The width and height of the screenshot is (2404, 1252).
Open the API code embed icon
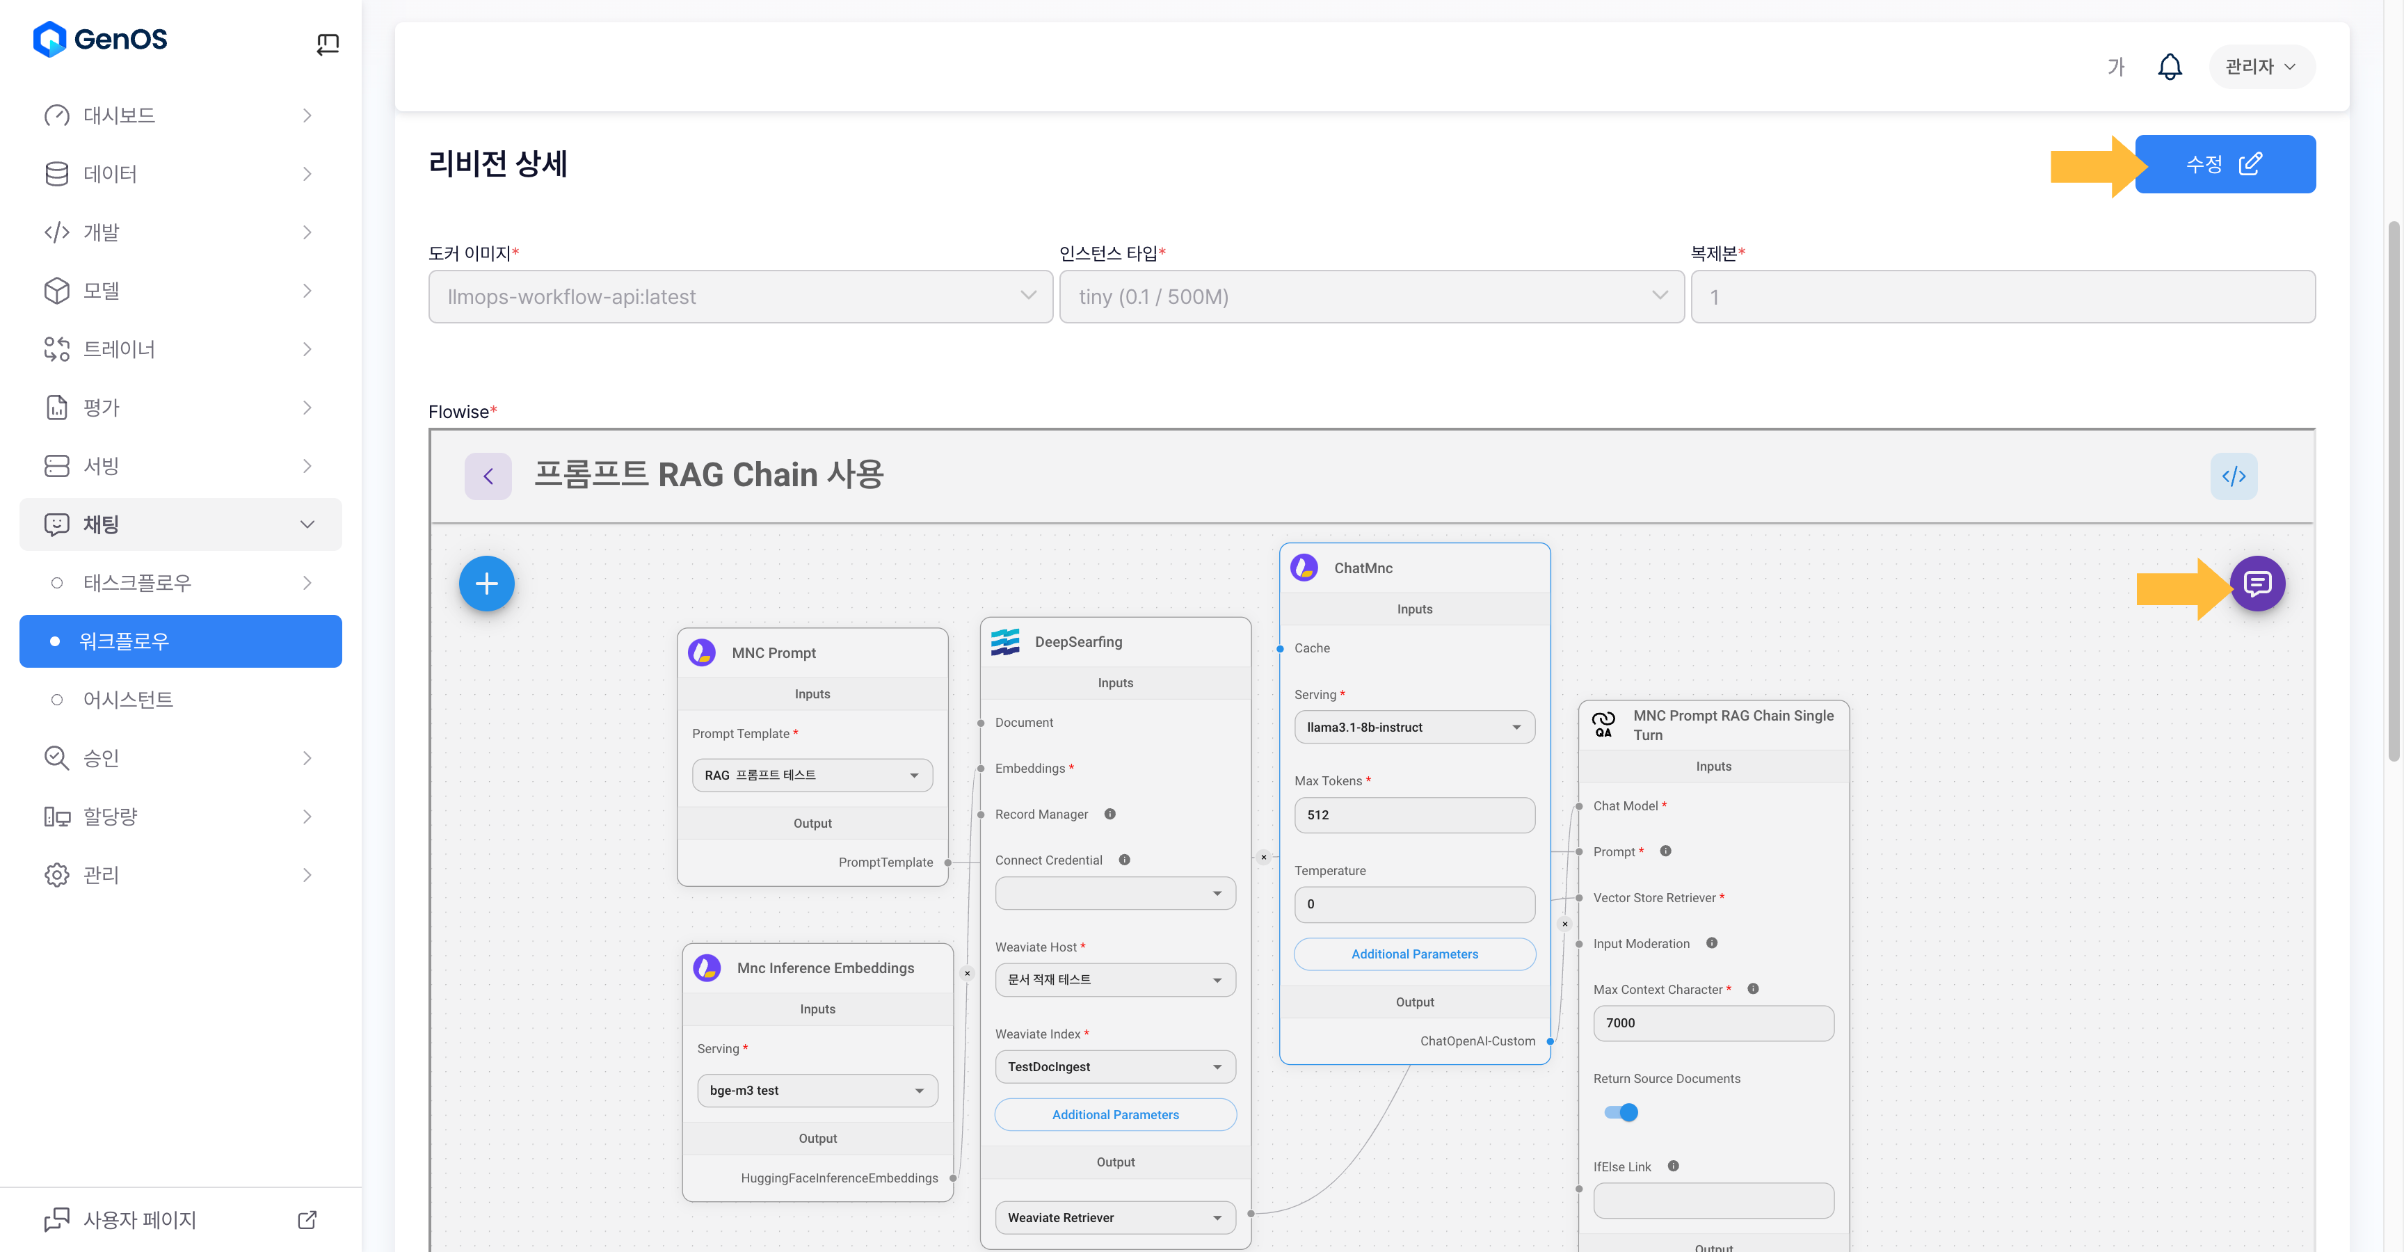point(2233,476)
